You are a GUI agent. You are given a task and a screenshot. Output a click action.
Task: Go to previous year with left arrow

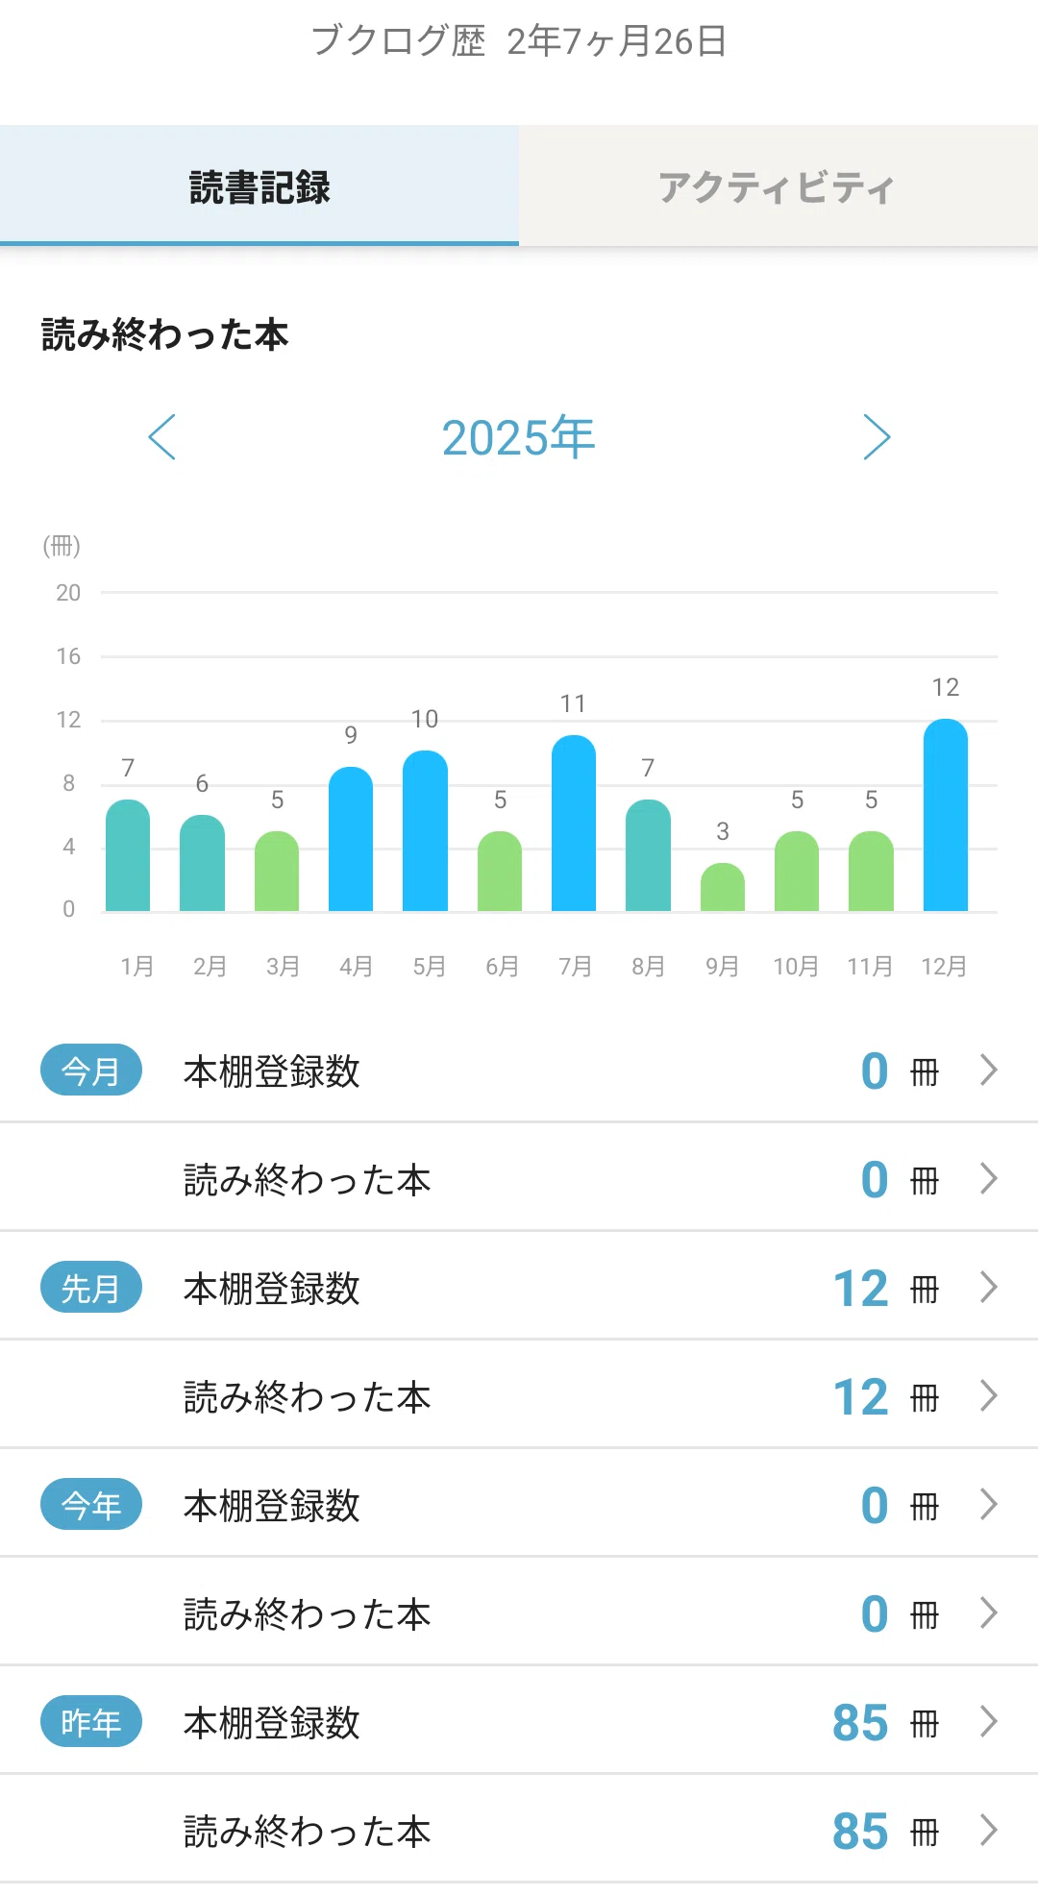point(161,437)
